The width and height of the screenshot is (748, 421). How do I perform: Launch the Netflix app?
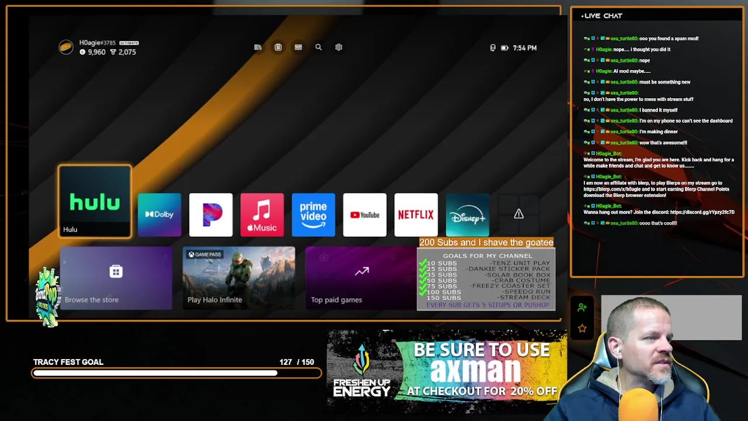coord(416,215)
